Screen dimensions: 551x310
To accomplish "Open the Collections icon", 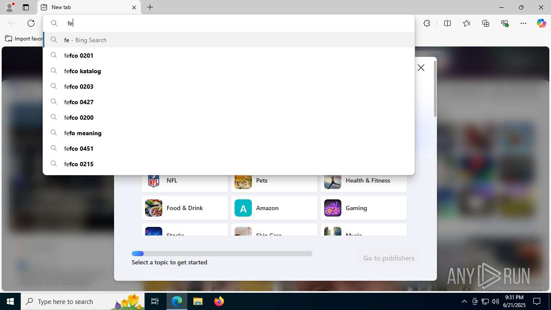I will click(x=486, y=23).
